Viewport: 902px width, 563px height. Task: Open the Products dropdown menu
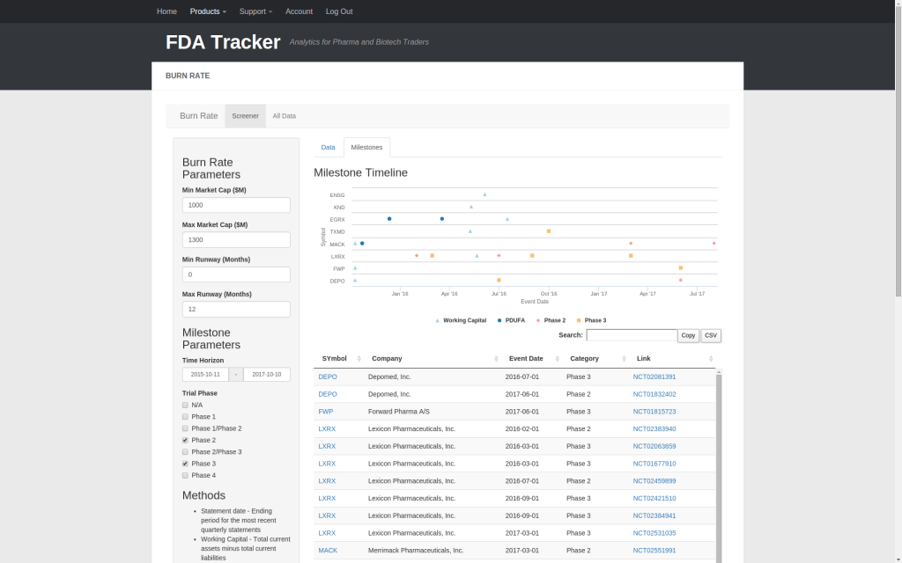tap(208, 11)
